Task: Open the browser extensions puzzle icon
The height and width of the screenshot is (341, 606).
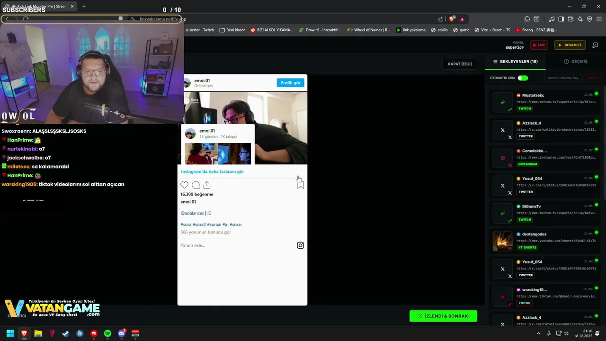Action: (527, 19)
